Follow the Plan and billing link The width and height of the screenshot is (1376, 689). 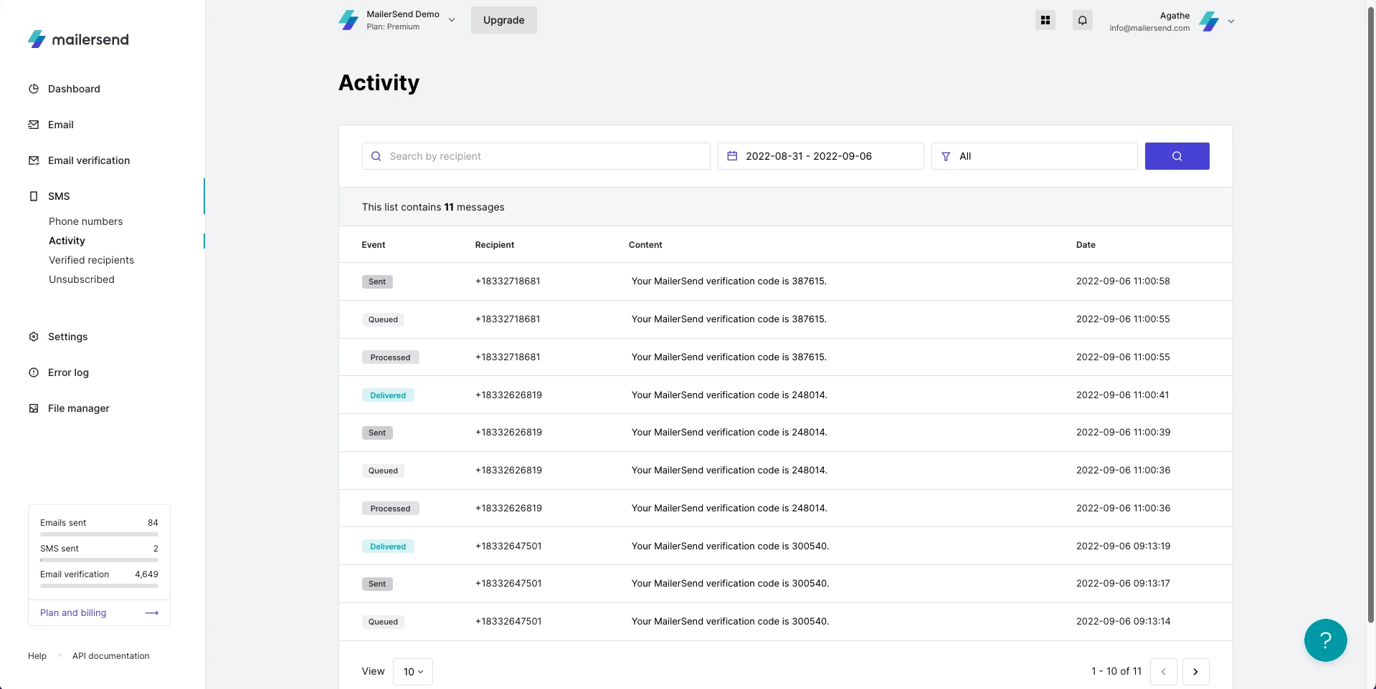tap(73, 613)
